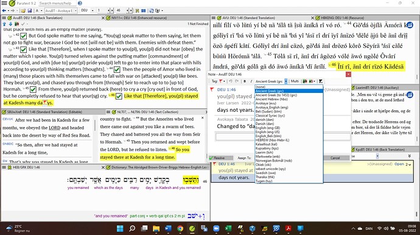Click the Open status link in notes list
420x235 pixels.
pyautogui.click(x=399, y=164)
